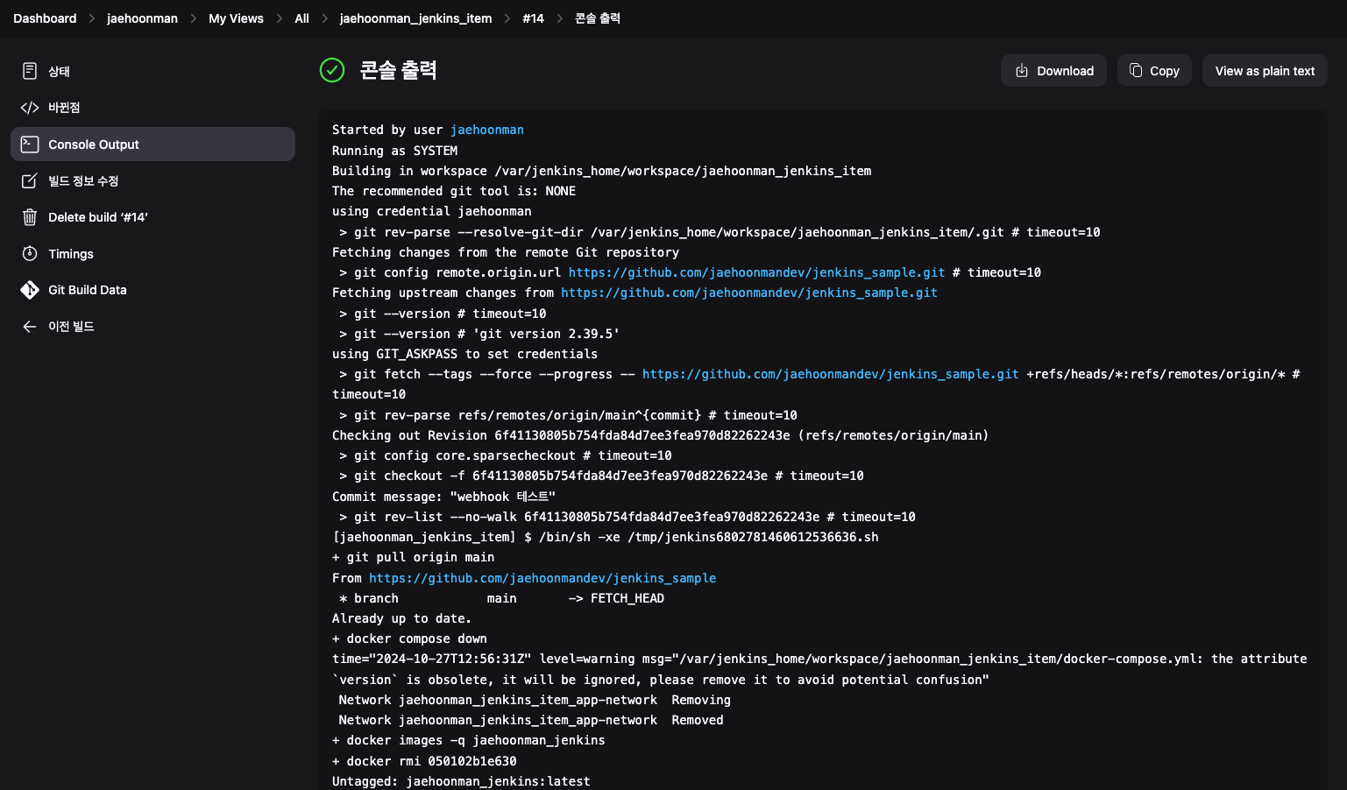
Task: Click 'Running as SYSTEM' log line
Action: pos(394,151)
